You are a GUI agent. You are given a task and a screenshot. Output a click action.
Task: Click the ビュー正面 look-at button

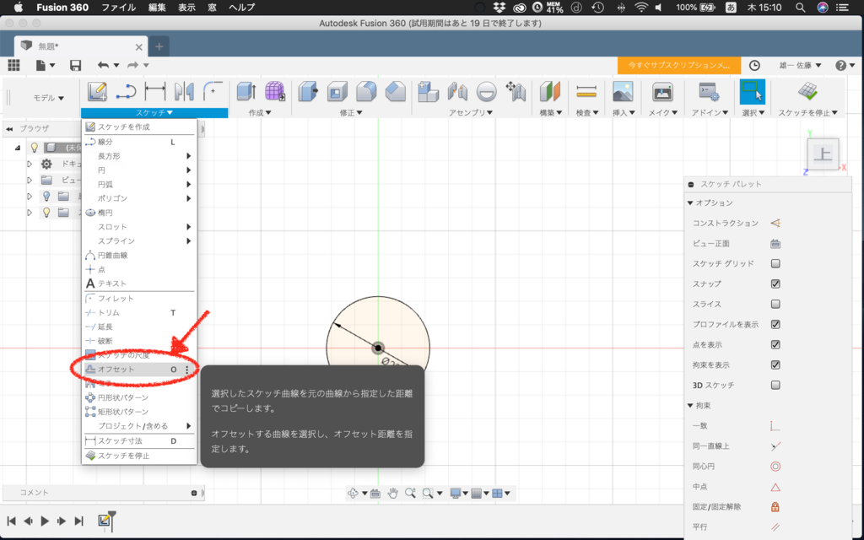pyautogui.click(x=775, y=244)
